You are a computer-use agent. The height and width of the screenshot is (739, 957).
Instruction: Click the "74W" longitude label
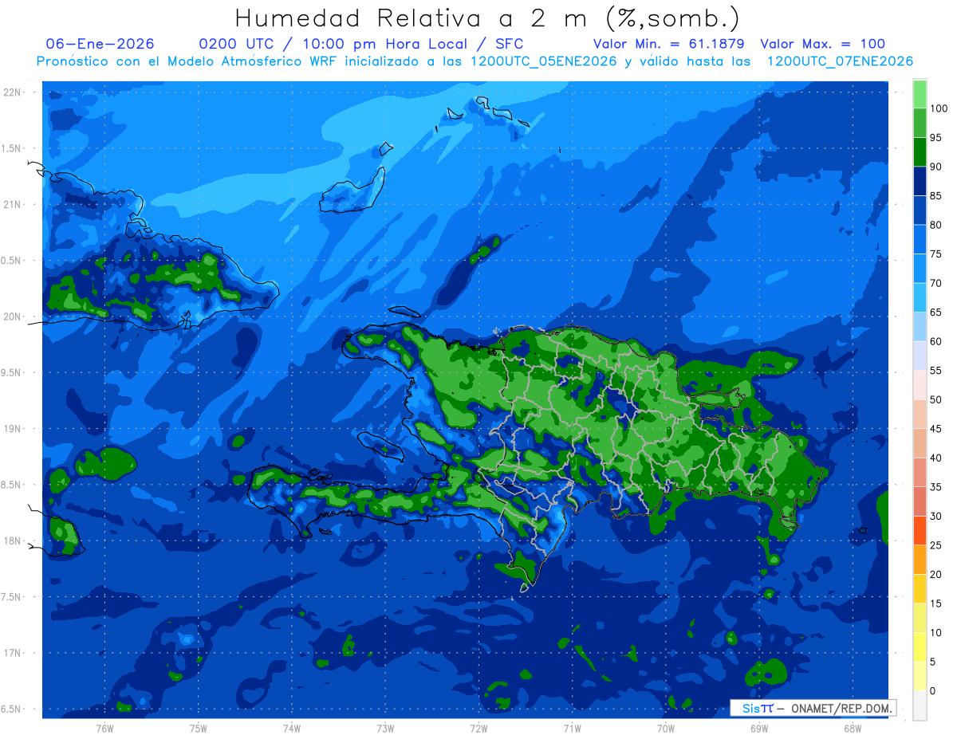pyautogui.click(x=292, y=728)
